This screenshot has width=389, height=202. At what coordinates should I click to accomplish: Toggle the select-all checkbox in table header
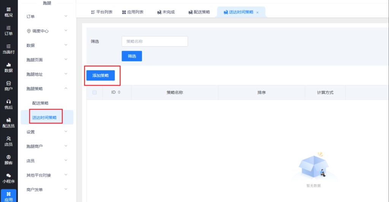(95, 92)
